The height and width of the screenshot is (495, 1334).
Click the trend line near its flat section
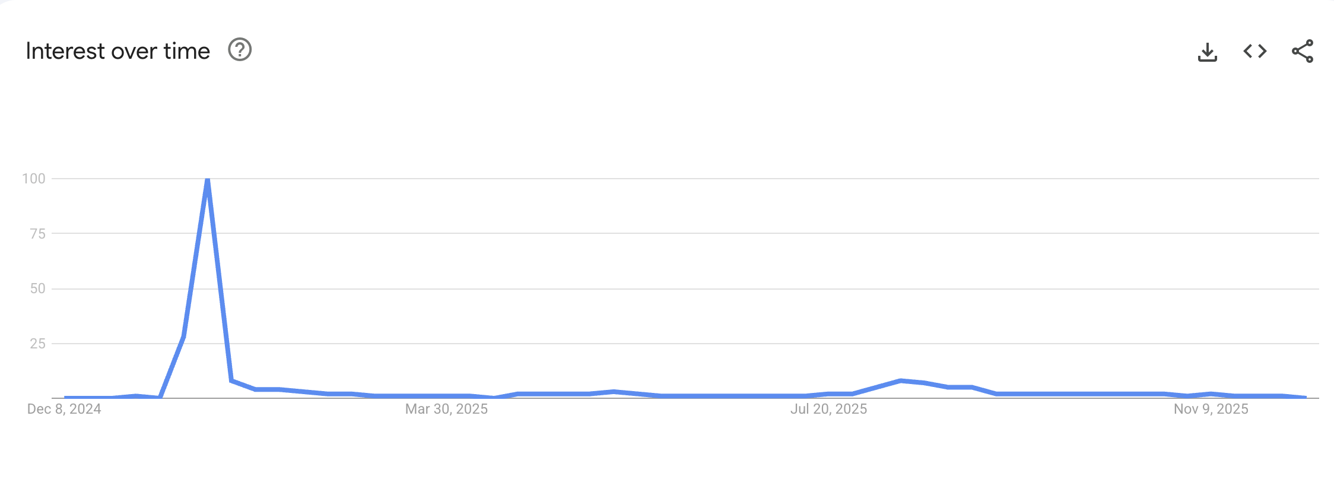pos(593,395)
